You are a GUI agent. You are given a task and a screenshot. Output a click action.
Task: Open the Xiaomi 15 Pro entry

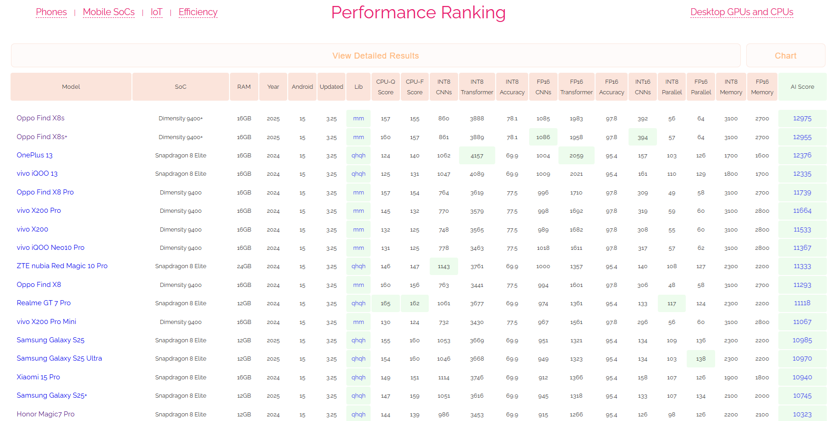(x=38, y=377)
